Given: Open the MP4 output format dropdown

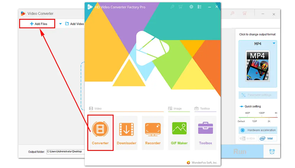Looking at the screenshot, I should (x=274, y=43).
